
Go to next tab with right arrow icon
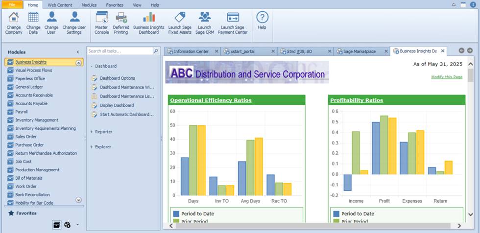[x=470, y=51]
